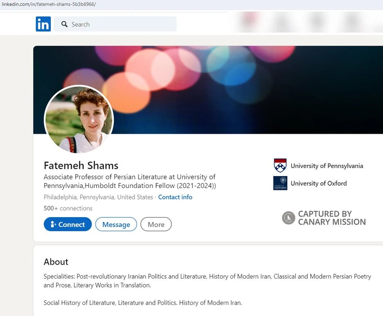This screenshot has width=383, height=316.
Task: Open the Contact info link
Action: point(175,197)
